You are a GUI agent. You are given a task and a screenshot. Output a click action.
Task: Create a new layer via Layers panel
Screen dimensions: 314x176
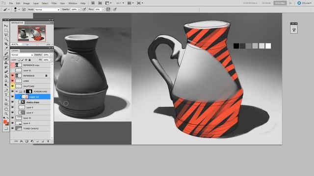tap(43, 141)
